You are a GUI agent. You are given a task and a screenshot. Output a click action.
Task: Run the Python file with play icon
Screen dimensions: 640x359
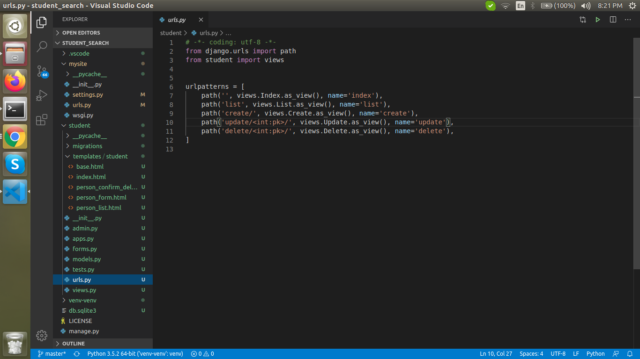coord(598,20)
